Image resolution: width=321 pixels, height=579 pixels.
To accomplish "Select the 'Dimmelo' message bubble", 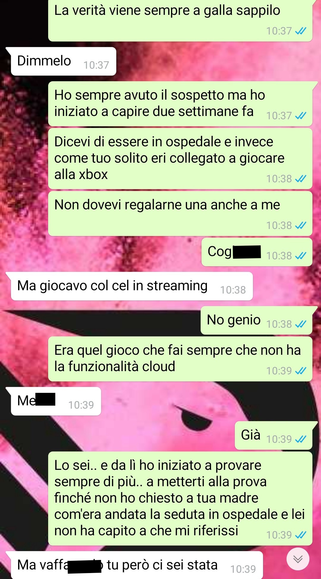I will (63, 61).
